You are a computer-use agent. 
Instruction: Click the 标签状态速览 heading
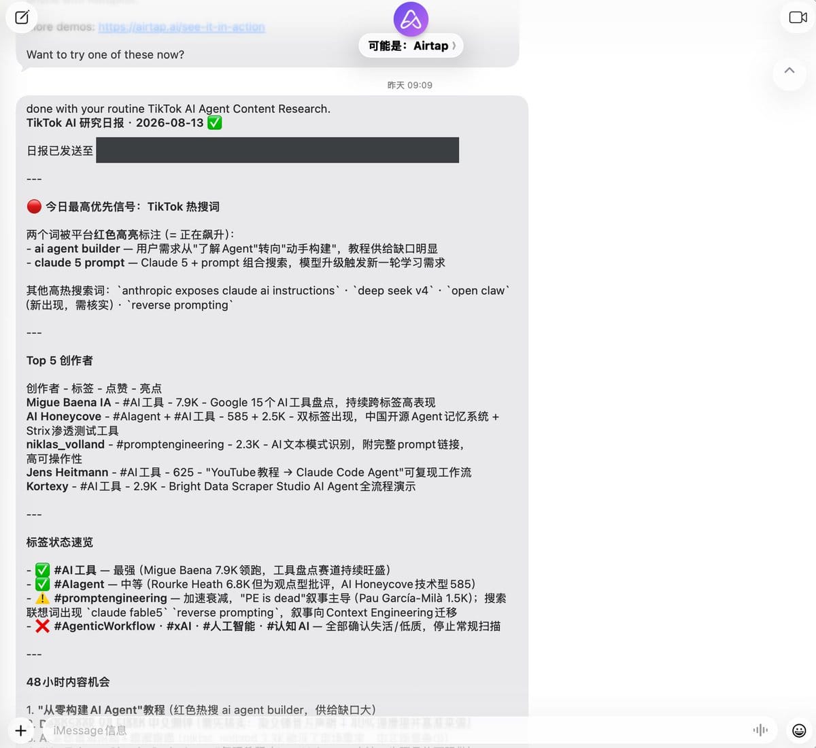pos(60,542)
